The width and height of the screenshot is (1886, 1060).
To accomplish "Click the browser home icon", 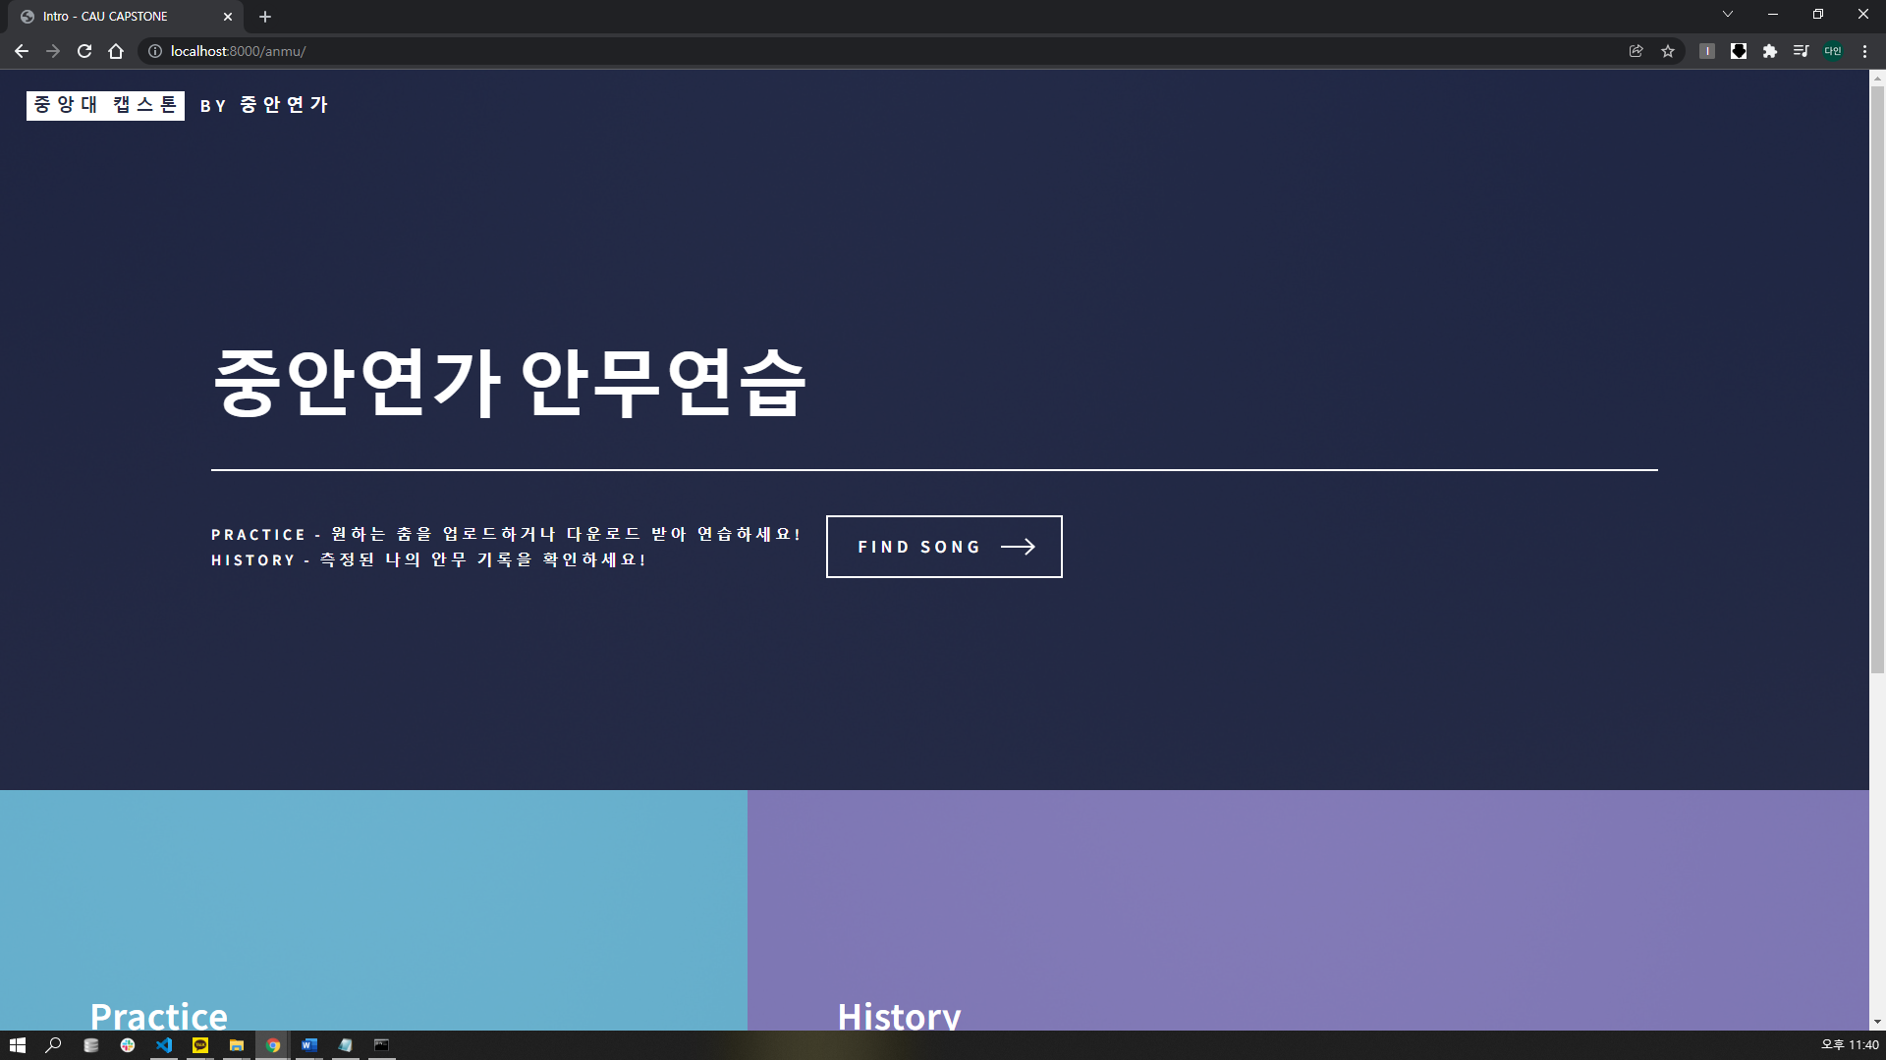I will (116, 51).
